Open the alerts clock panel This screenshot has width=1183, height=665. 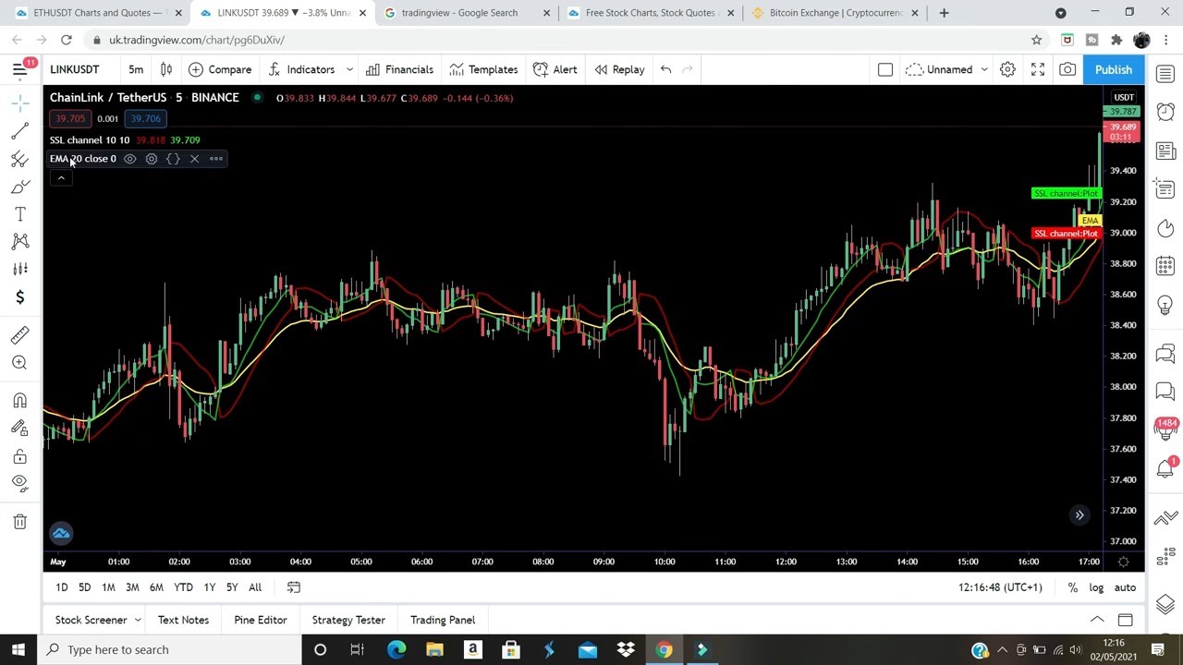tap(1165, 112)
